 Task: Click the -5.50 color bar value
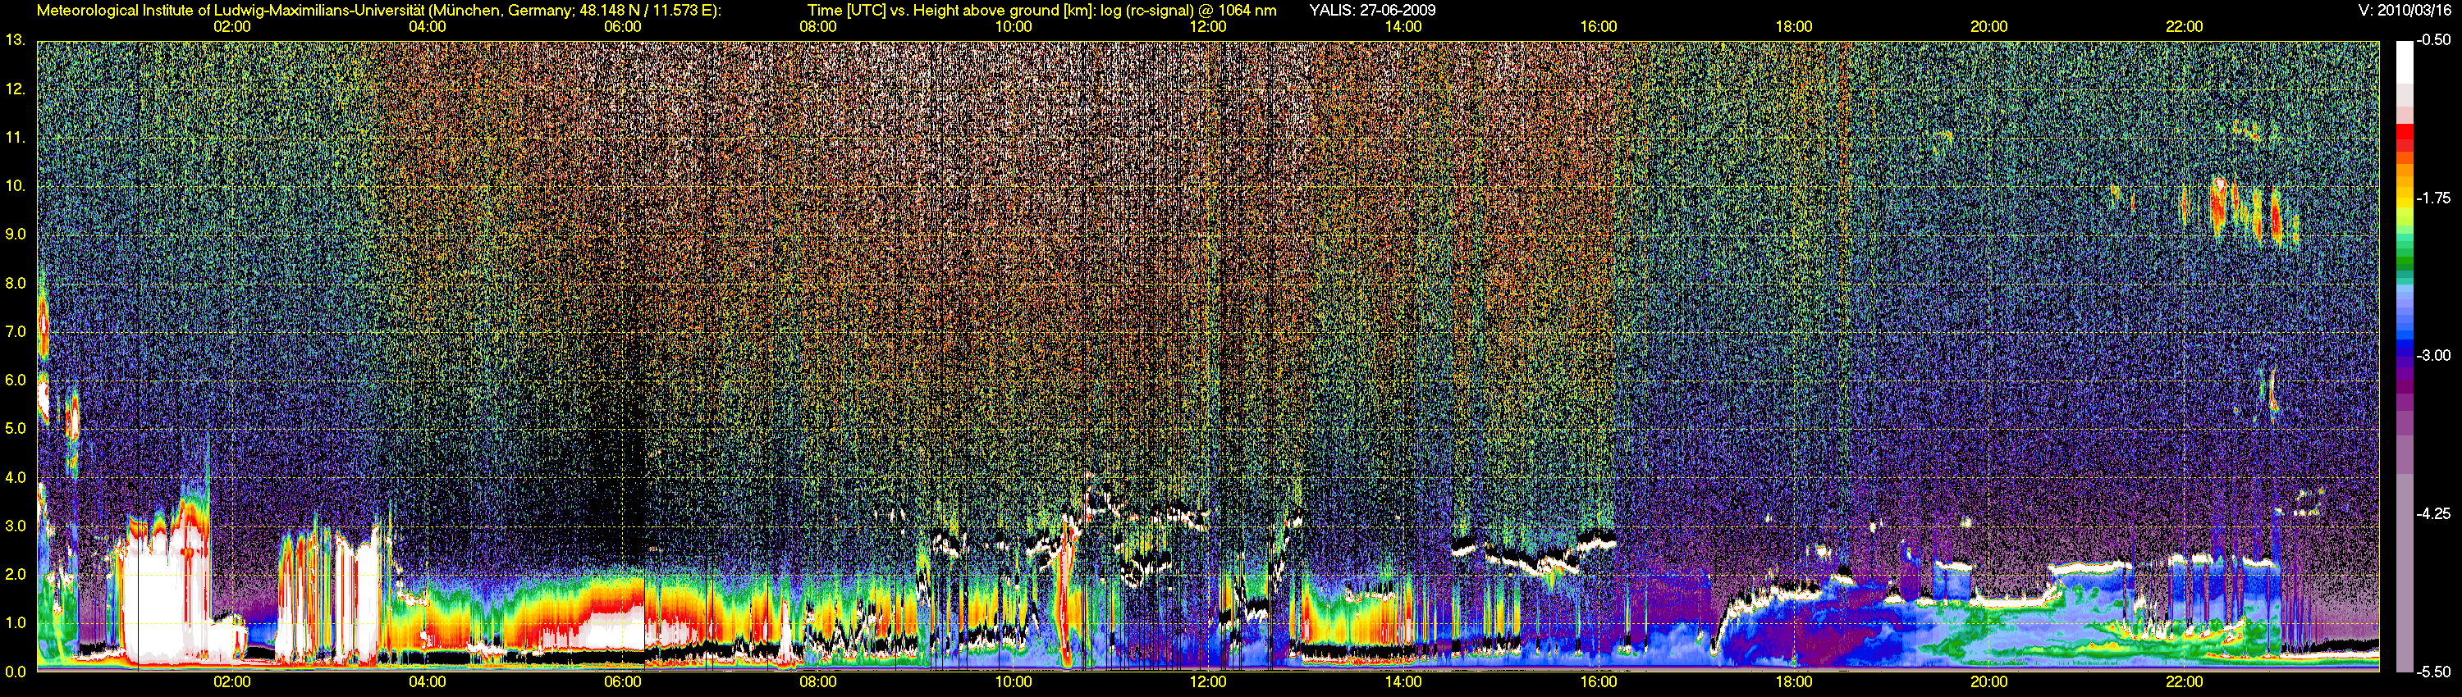coord(2433,672)
